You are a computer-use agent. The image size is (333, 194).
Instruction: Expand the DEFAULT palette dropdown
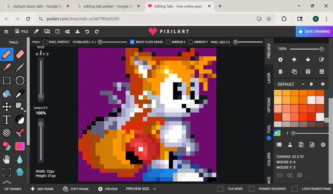(x=291, y=84)
